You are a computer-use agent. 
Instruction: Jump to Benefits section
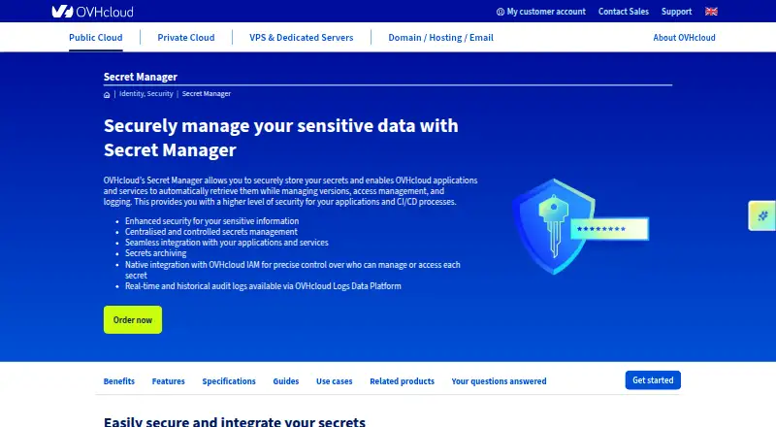tap(118, 381)
